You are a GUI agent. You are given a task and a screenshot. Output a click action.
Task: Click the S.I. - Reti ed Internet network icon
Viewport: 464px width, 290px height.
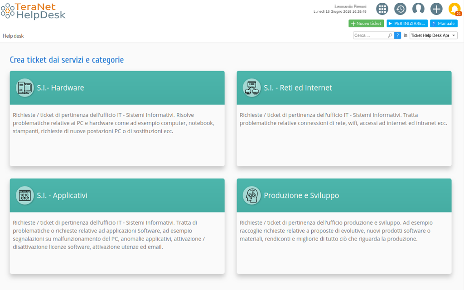click(x=252, y=87)
